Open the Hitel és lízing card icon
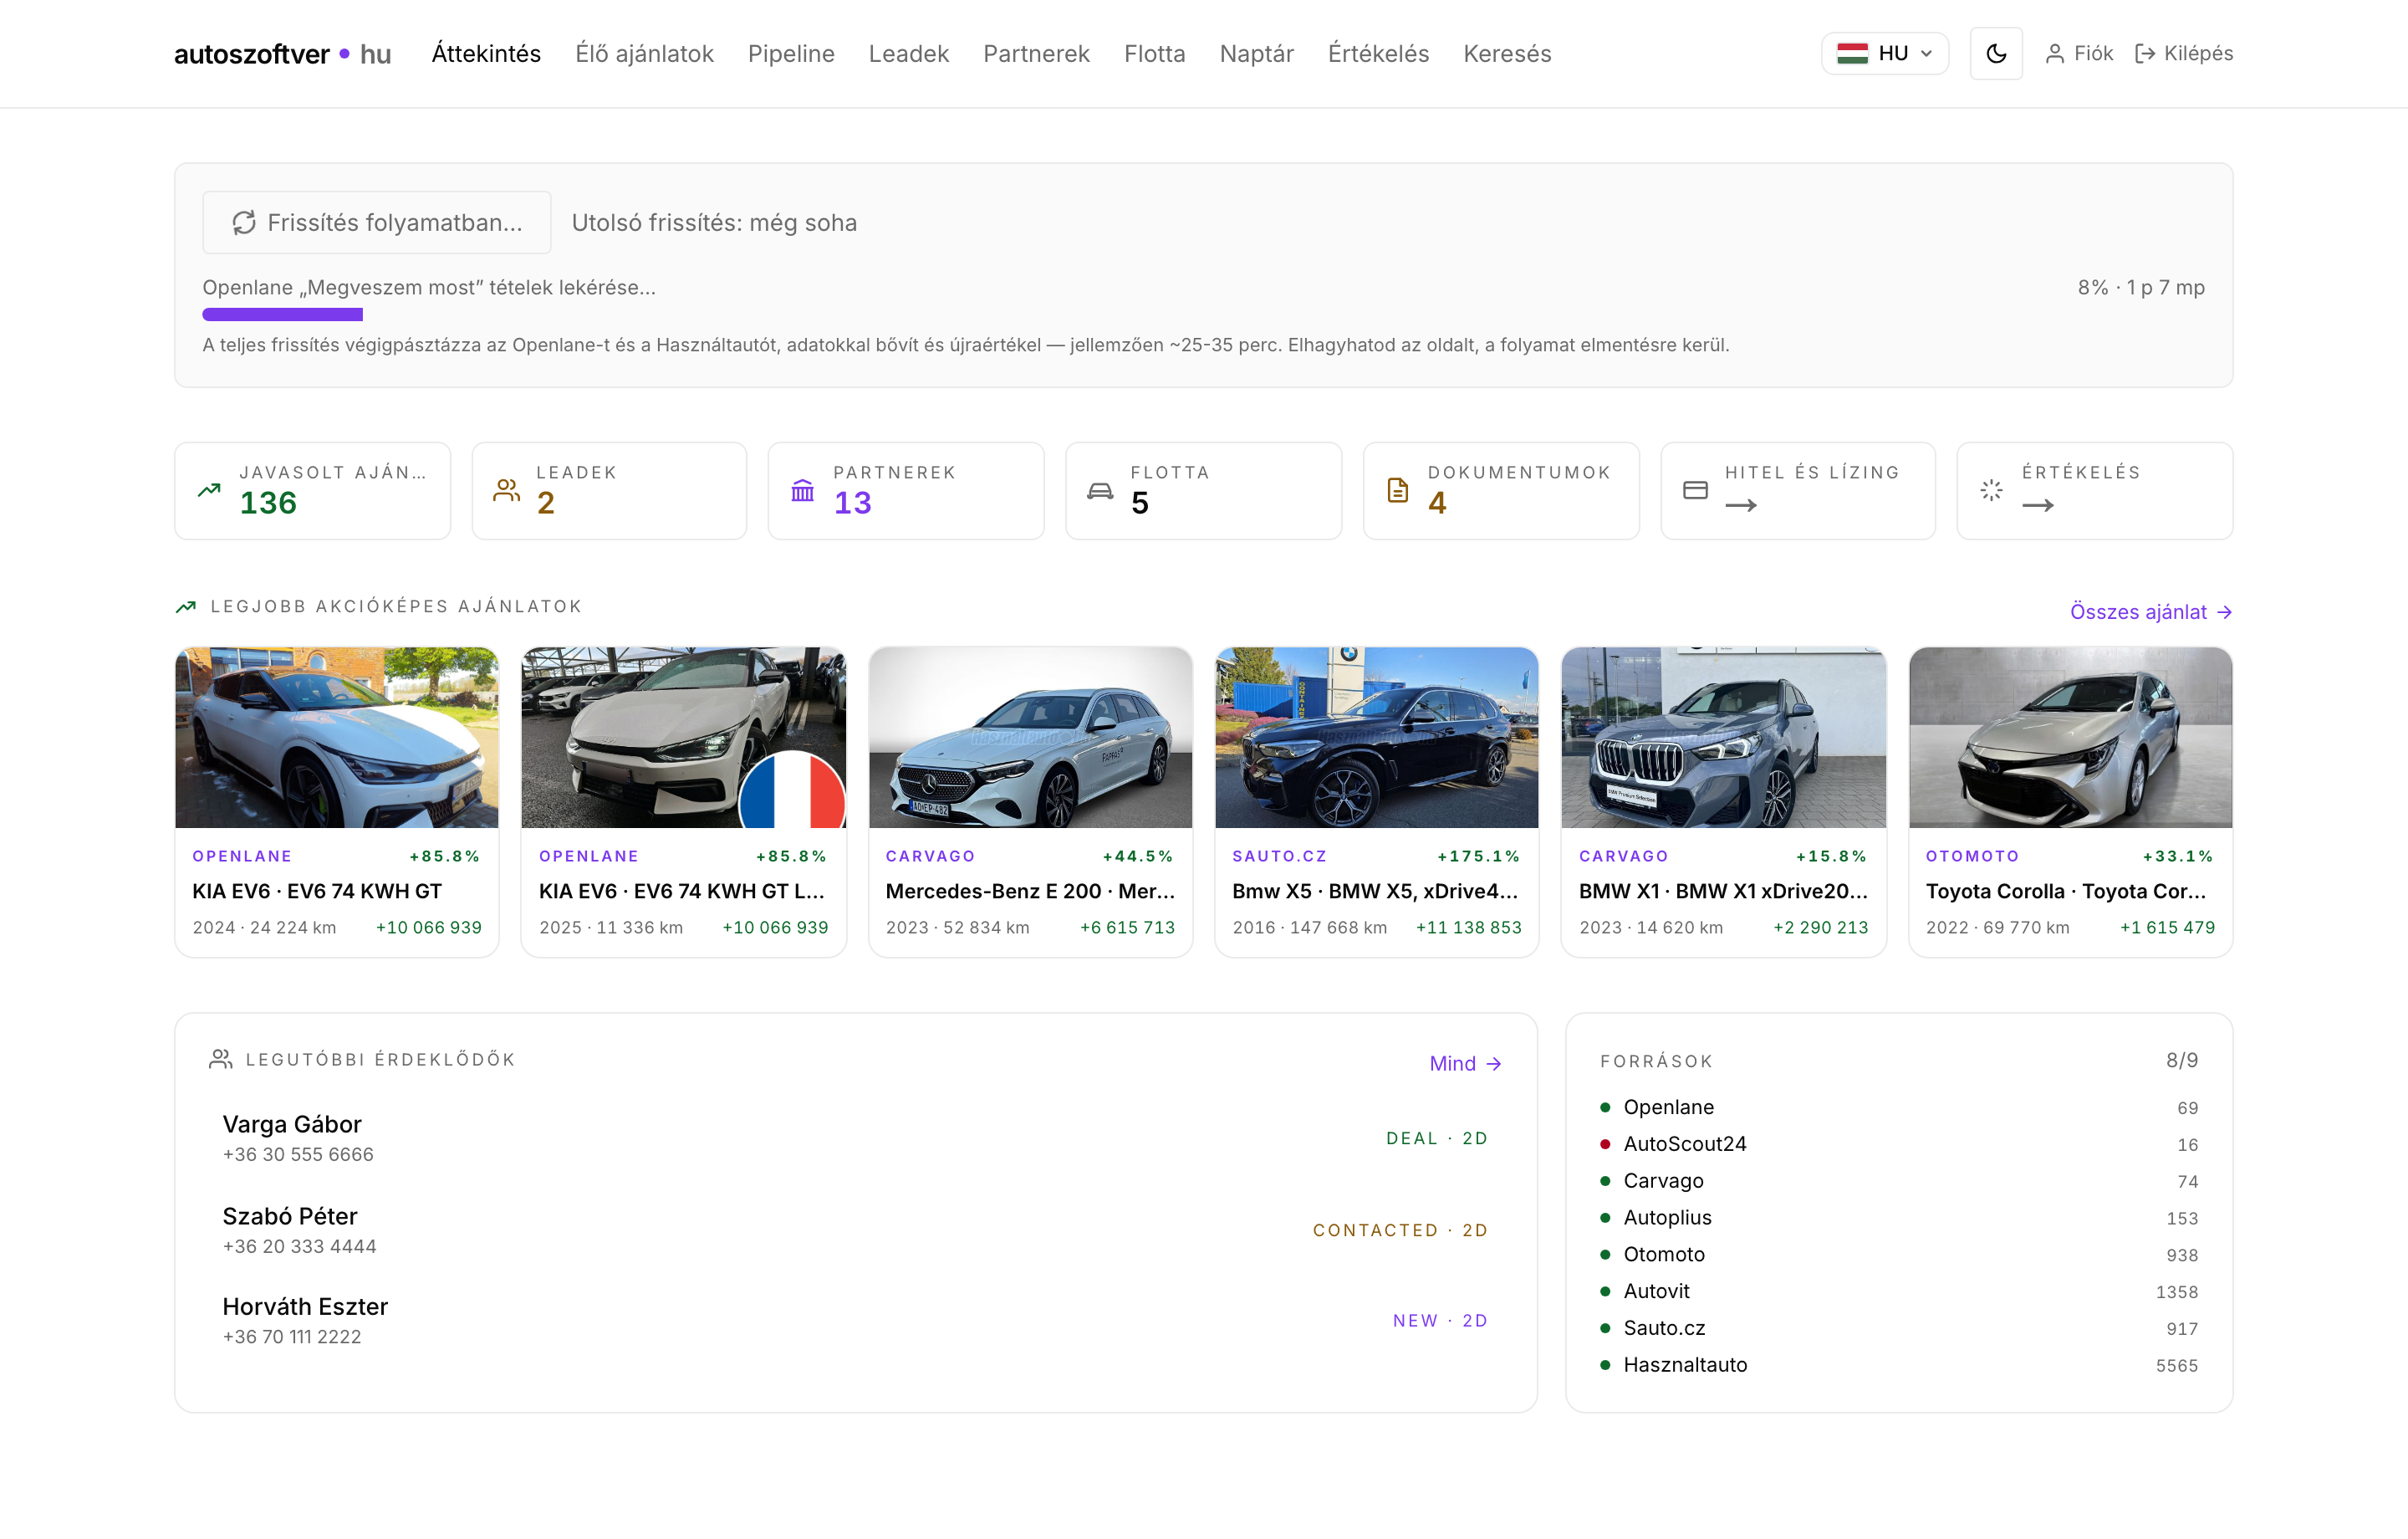The height and width of the screenshot is (1539, 2408). point(1695,490)
